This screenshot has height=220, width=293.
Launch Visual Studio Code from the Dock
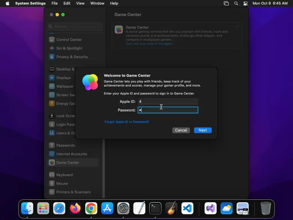point(187,208)
